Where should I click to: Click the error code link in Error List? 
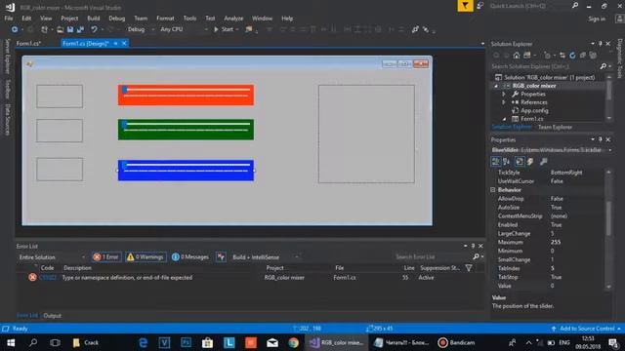coord(48,278)
